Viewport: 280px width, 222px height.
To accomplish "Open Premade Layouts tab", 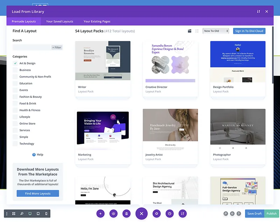I will click(24, 21).
